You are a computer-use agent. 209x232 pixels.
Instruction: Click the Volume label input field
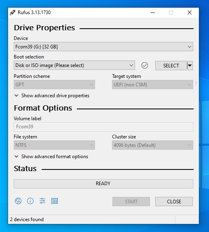point(103,127)
